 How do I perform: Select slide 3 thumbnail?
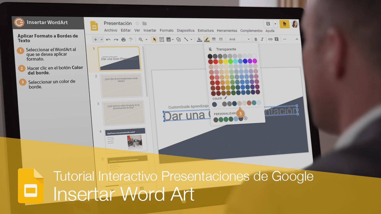click(x=123, y=113)
